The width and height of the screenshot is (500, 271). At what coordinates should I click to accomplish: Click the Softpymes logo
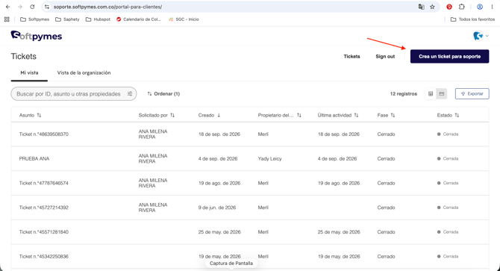coord(37,36)
